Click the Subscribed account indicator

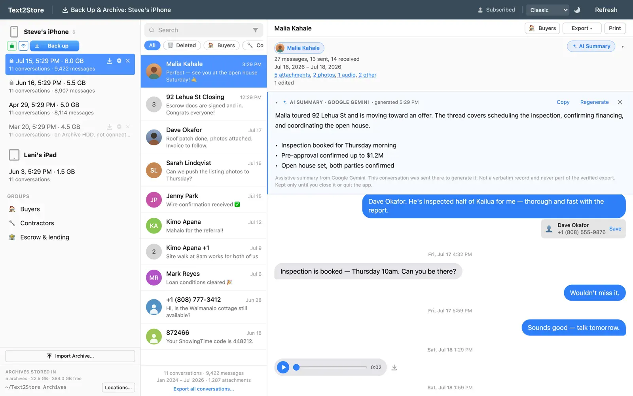(x=497, y=10)
